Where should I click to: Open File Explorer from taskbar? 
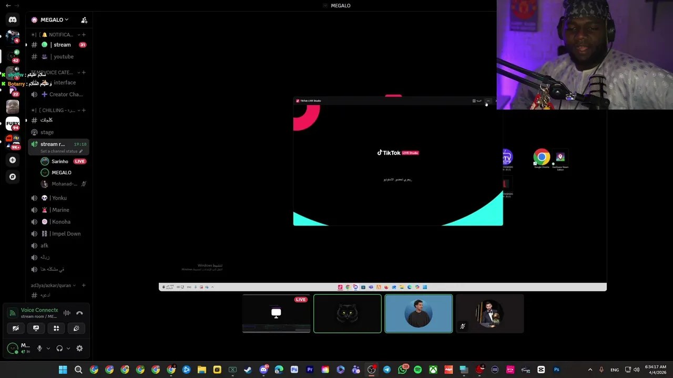pyautogui.click(x=202, y=370)
